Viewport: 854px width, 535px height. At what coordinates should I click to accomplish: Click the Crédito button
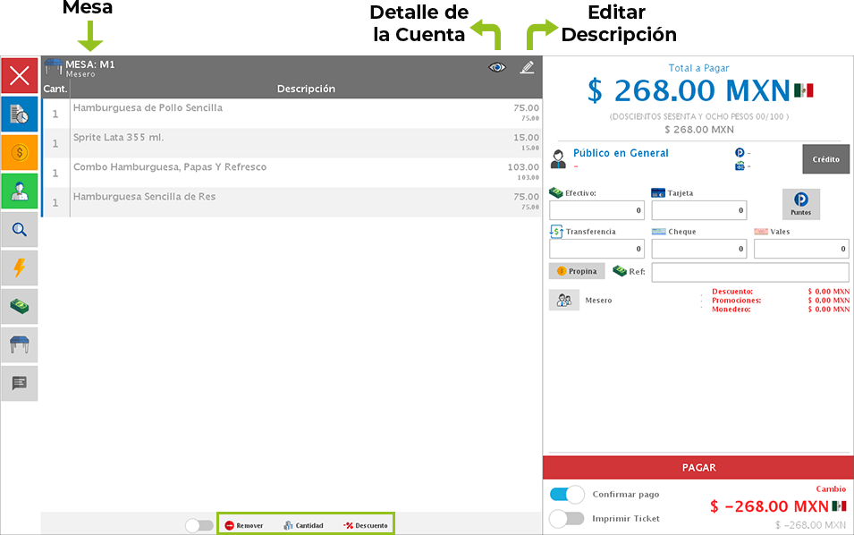tap(825, 159)
